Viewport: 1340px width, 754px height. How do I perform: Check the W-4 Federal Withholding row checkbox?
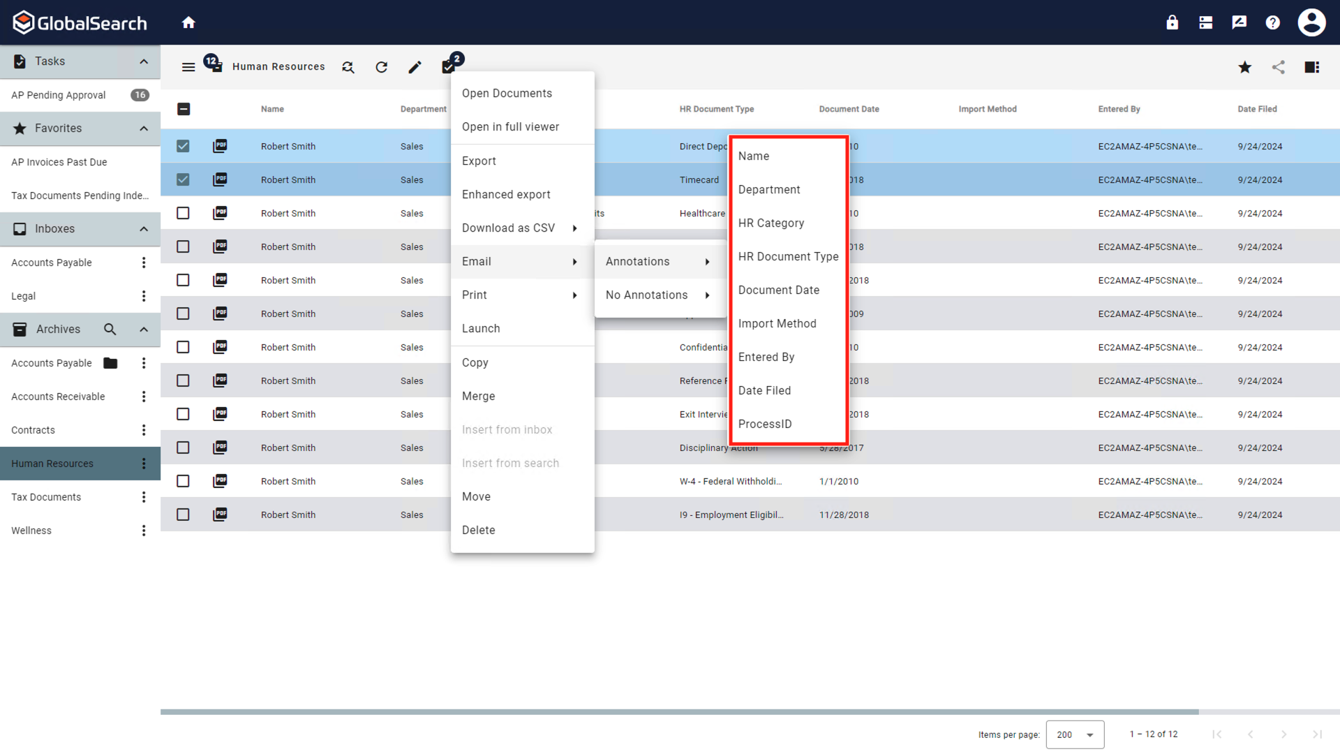click(x=183, y=481)
